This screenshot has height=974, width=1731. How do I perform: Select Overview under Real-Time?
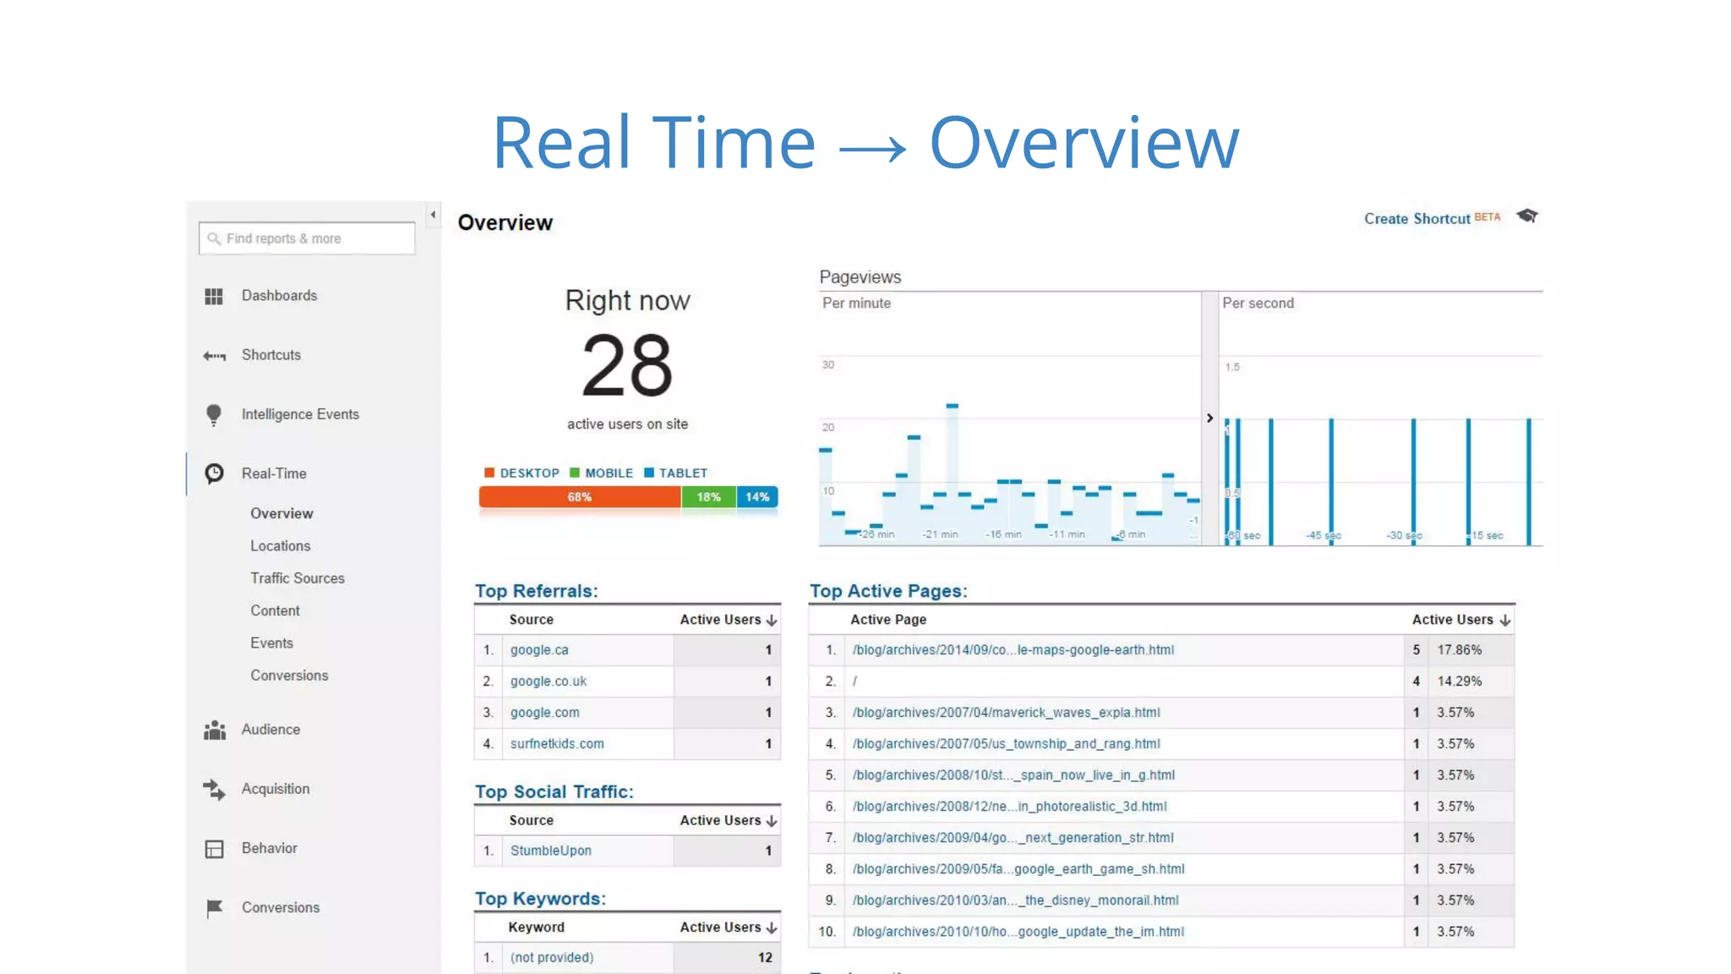(x=281, y=513)
